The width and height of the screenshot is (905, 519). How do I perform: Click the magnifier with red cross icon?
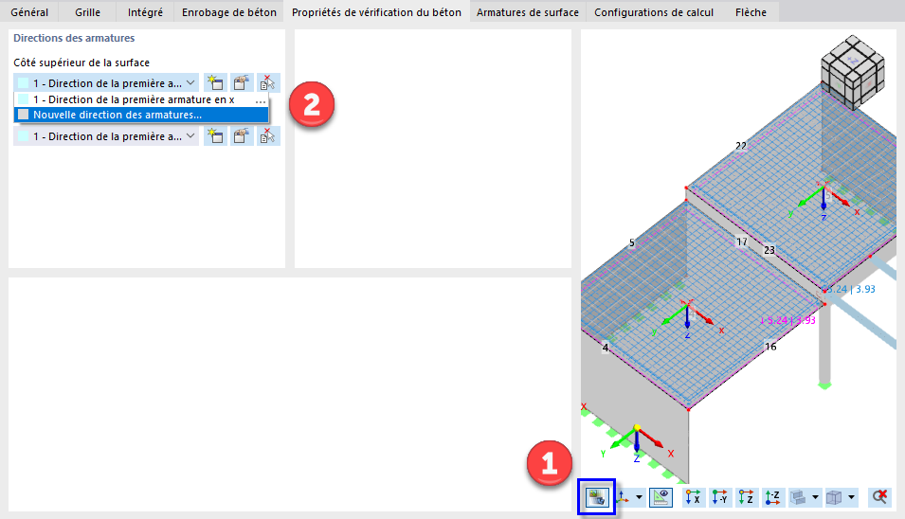coord(879,496)
